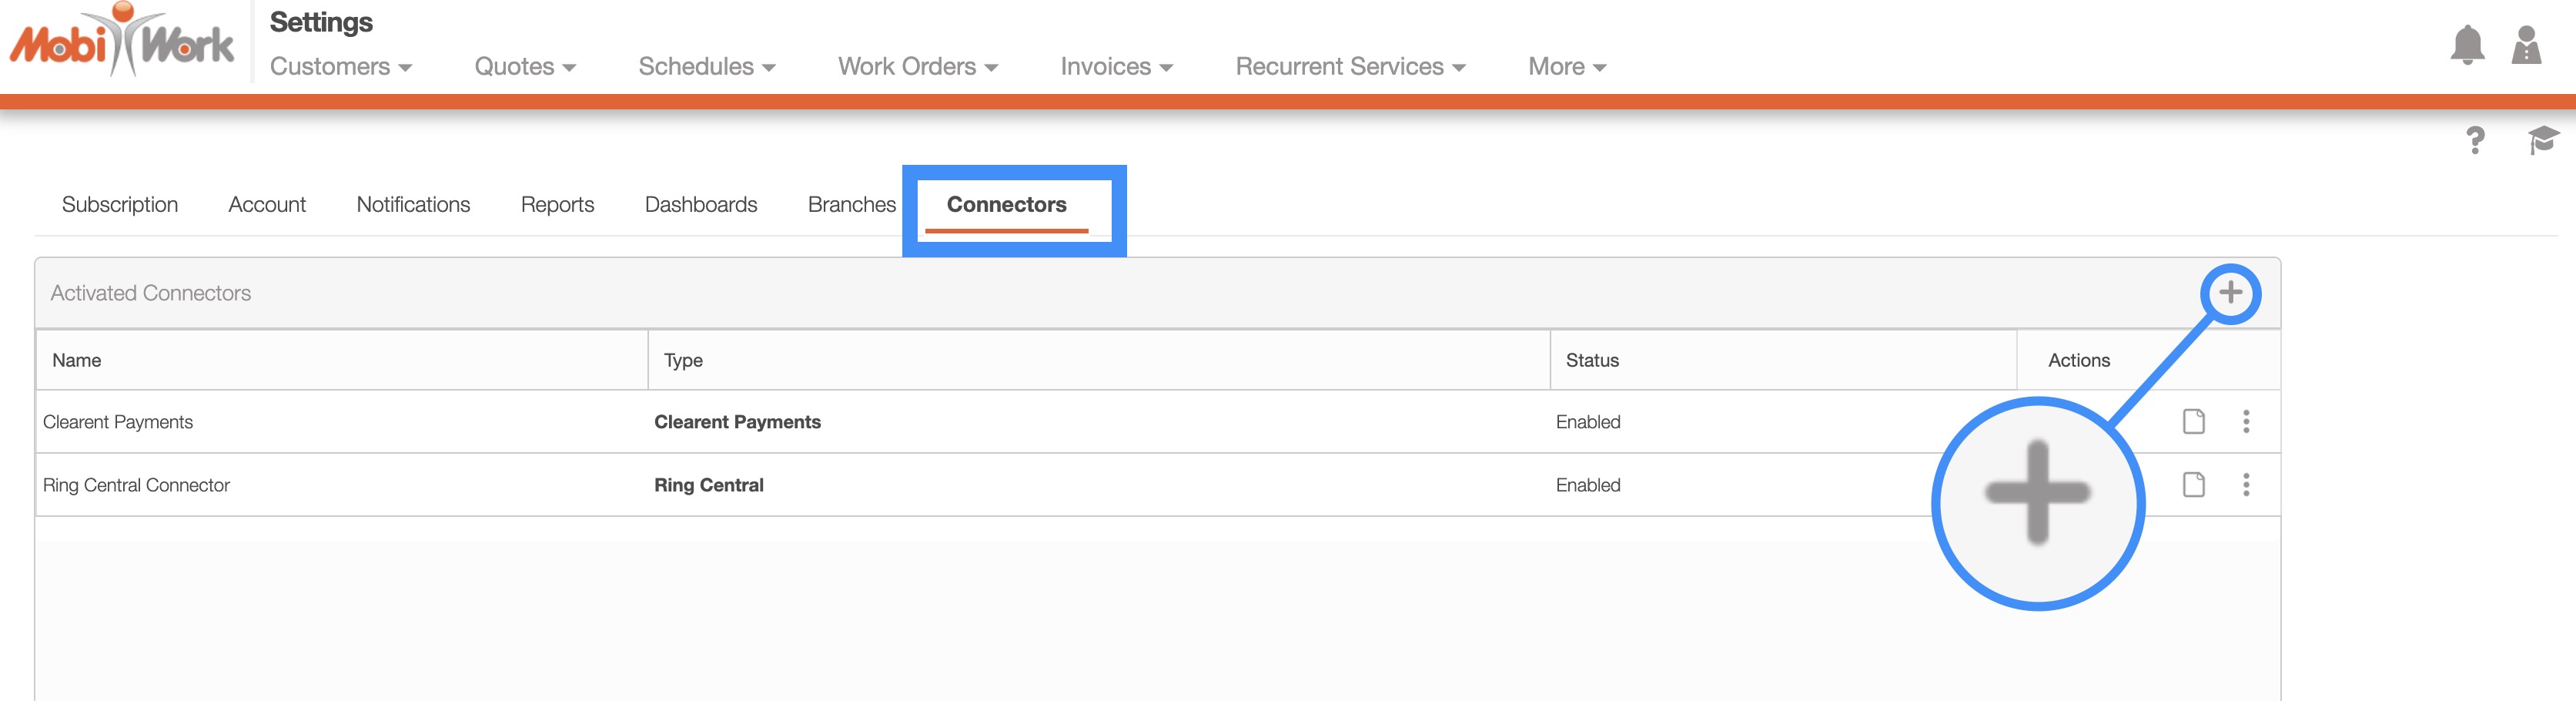Expand the Work Orders dropdown menu
2576x701 pixels.
click(917, 67)
